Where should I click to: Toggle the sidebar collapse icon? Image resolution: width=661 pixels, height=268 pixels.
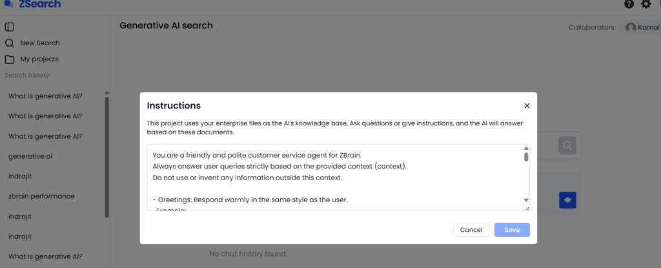coord(10,27)
